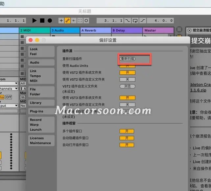Toggle 使用 VST3 插件系统文件夹 switch
The height and width of the screenshot is (191, 211).
128,98
